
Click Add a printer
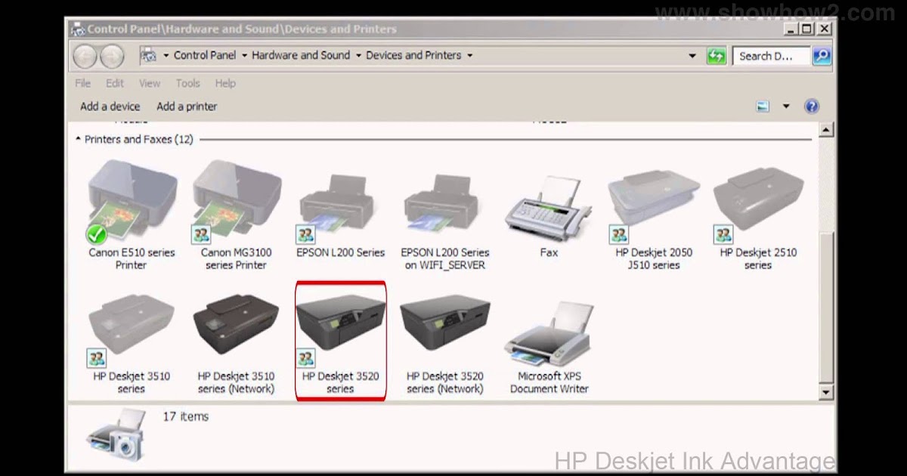pos(186,106)
